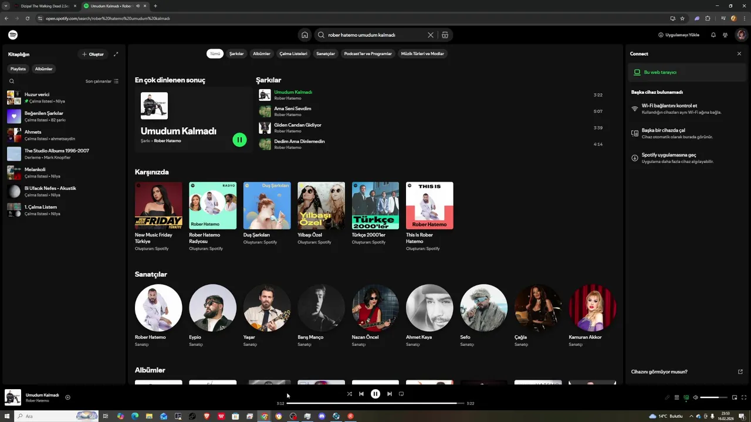Open the user profile avatar menu
Viewport: 751px width, 422px height.
(741, 35)
